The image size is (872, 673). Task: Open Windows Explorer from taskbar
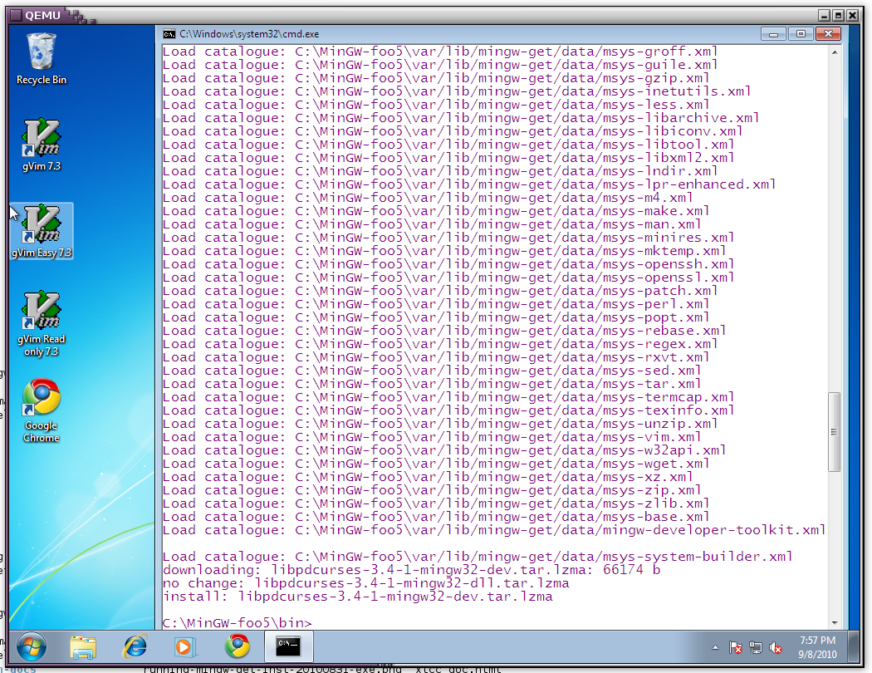[x=83, y=646]
